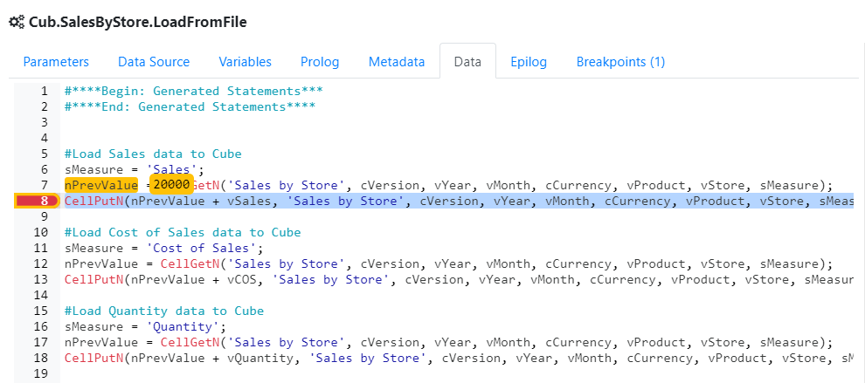The height and width of the screenshot is (383, 865).
Task: Select the Prolog tab
Action: [x=320, y=62]
